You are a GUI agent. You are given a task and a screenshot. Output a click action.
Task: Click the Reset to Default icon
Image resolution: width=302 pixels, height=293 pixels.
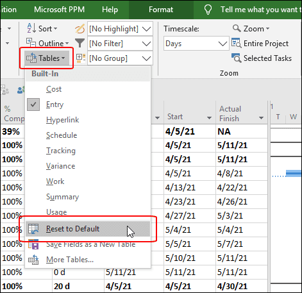[33, 229]
